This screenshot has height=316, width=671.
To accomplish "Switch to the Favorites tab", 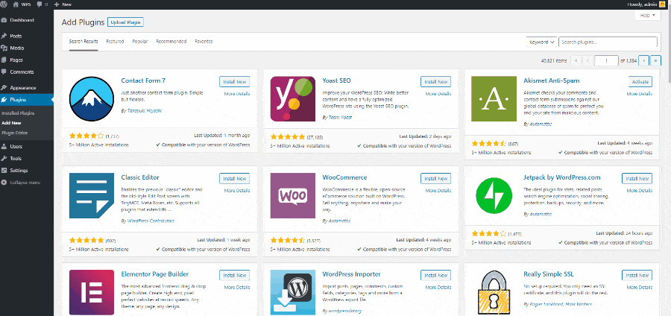I will click(204, 42).
